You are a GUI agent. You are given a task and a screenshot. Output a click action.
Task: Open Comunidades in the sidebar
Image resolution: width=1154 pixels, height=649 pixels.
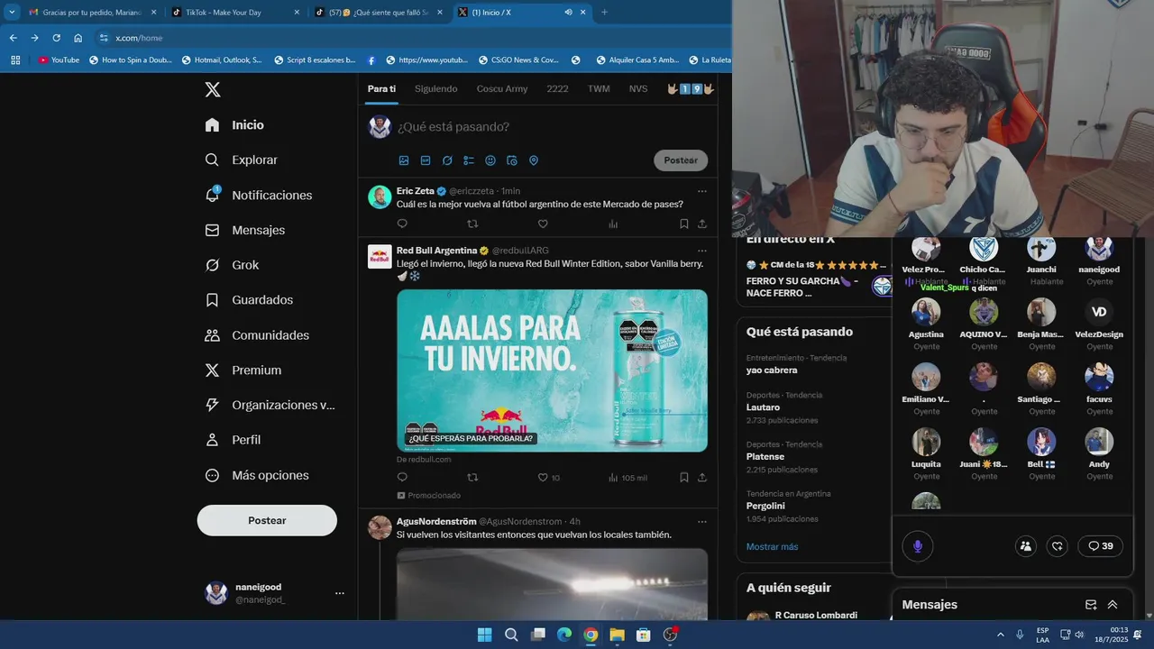point(257,335)
